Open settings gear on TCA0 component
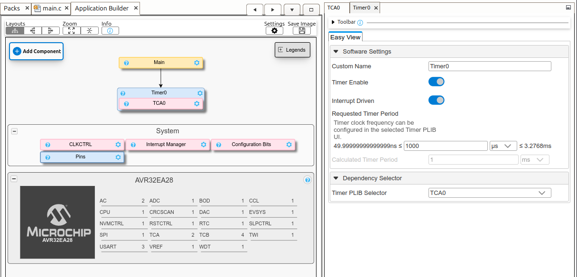This screenshot has height=277, width=577. coord(197,103)
